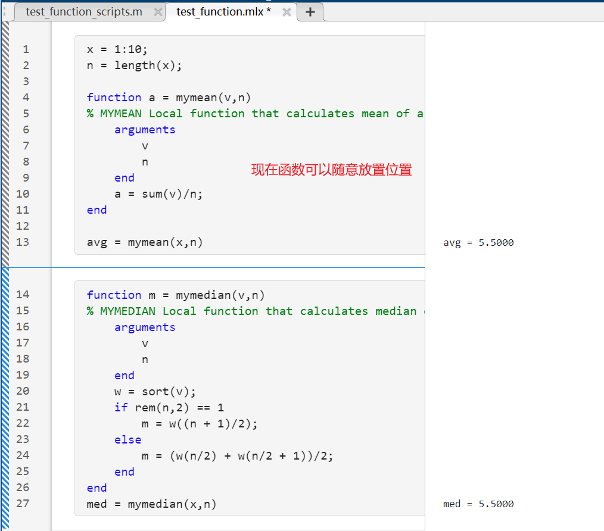Click the mymedian function keyword on line 14
Viewport: 604px width, 531px height.
114,295
